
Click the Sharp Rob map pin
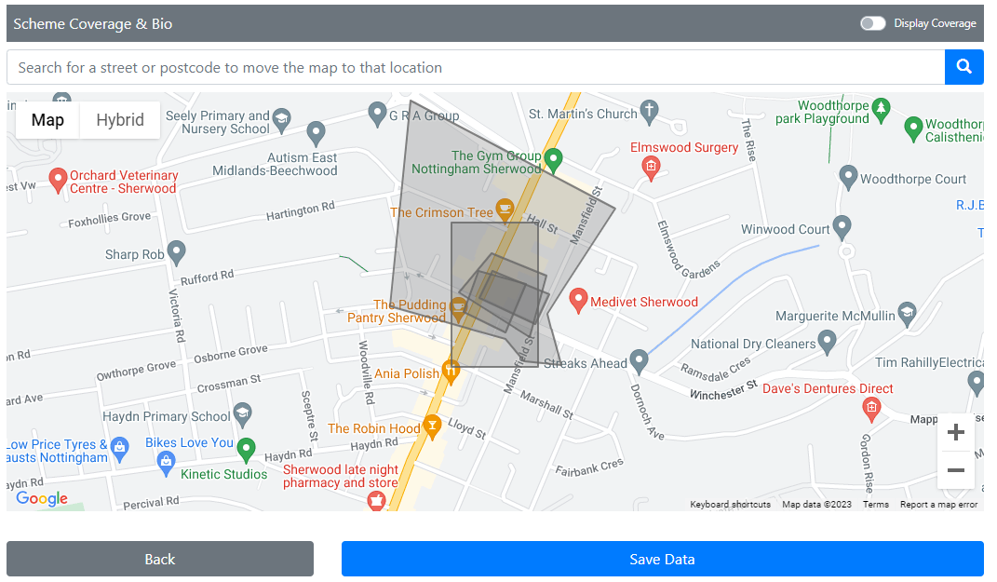(176, 253)
